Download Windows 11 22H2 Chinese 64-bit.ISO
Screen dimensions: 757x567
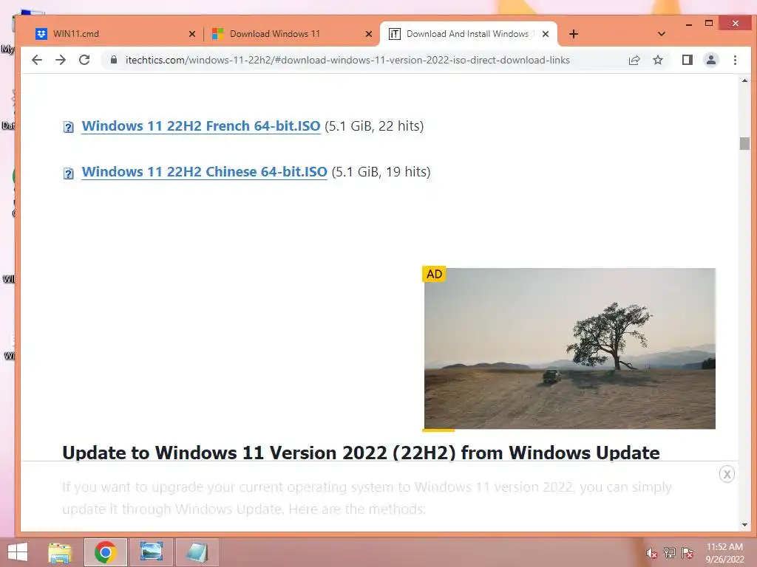tap(204, 171)
